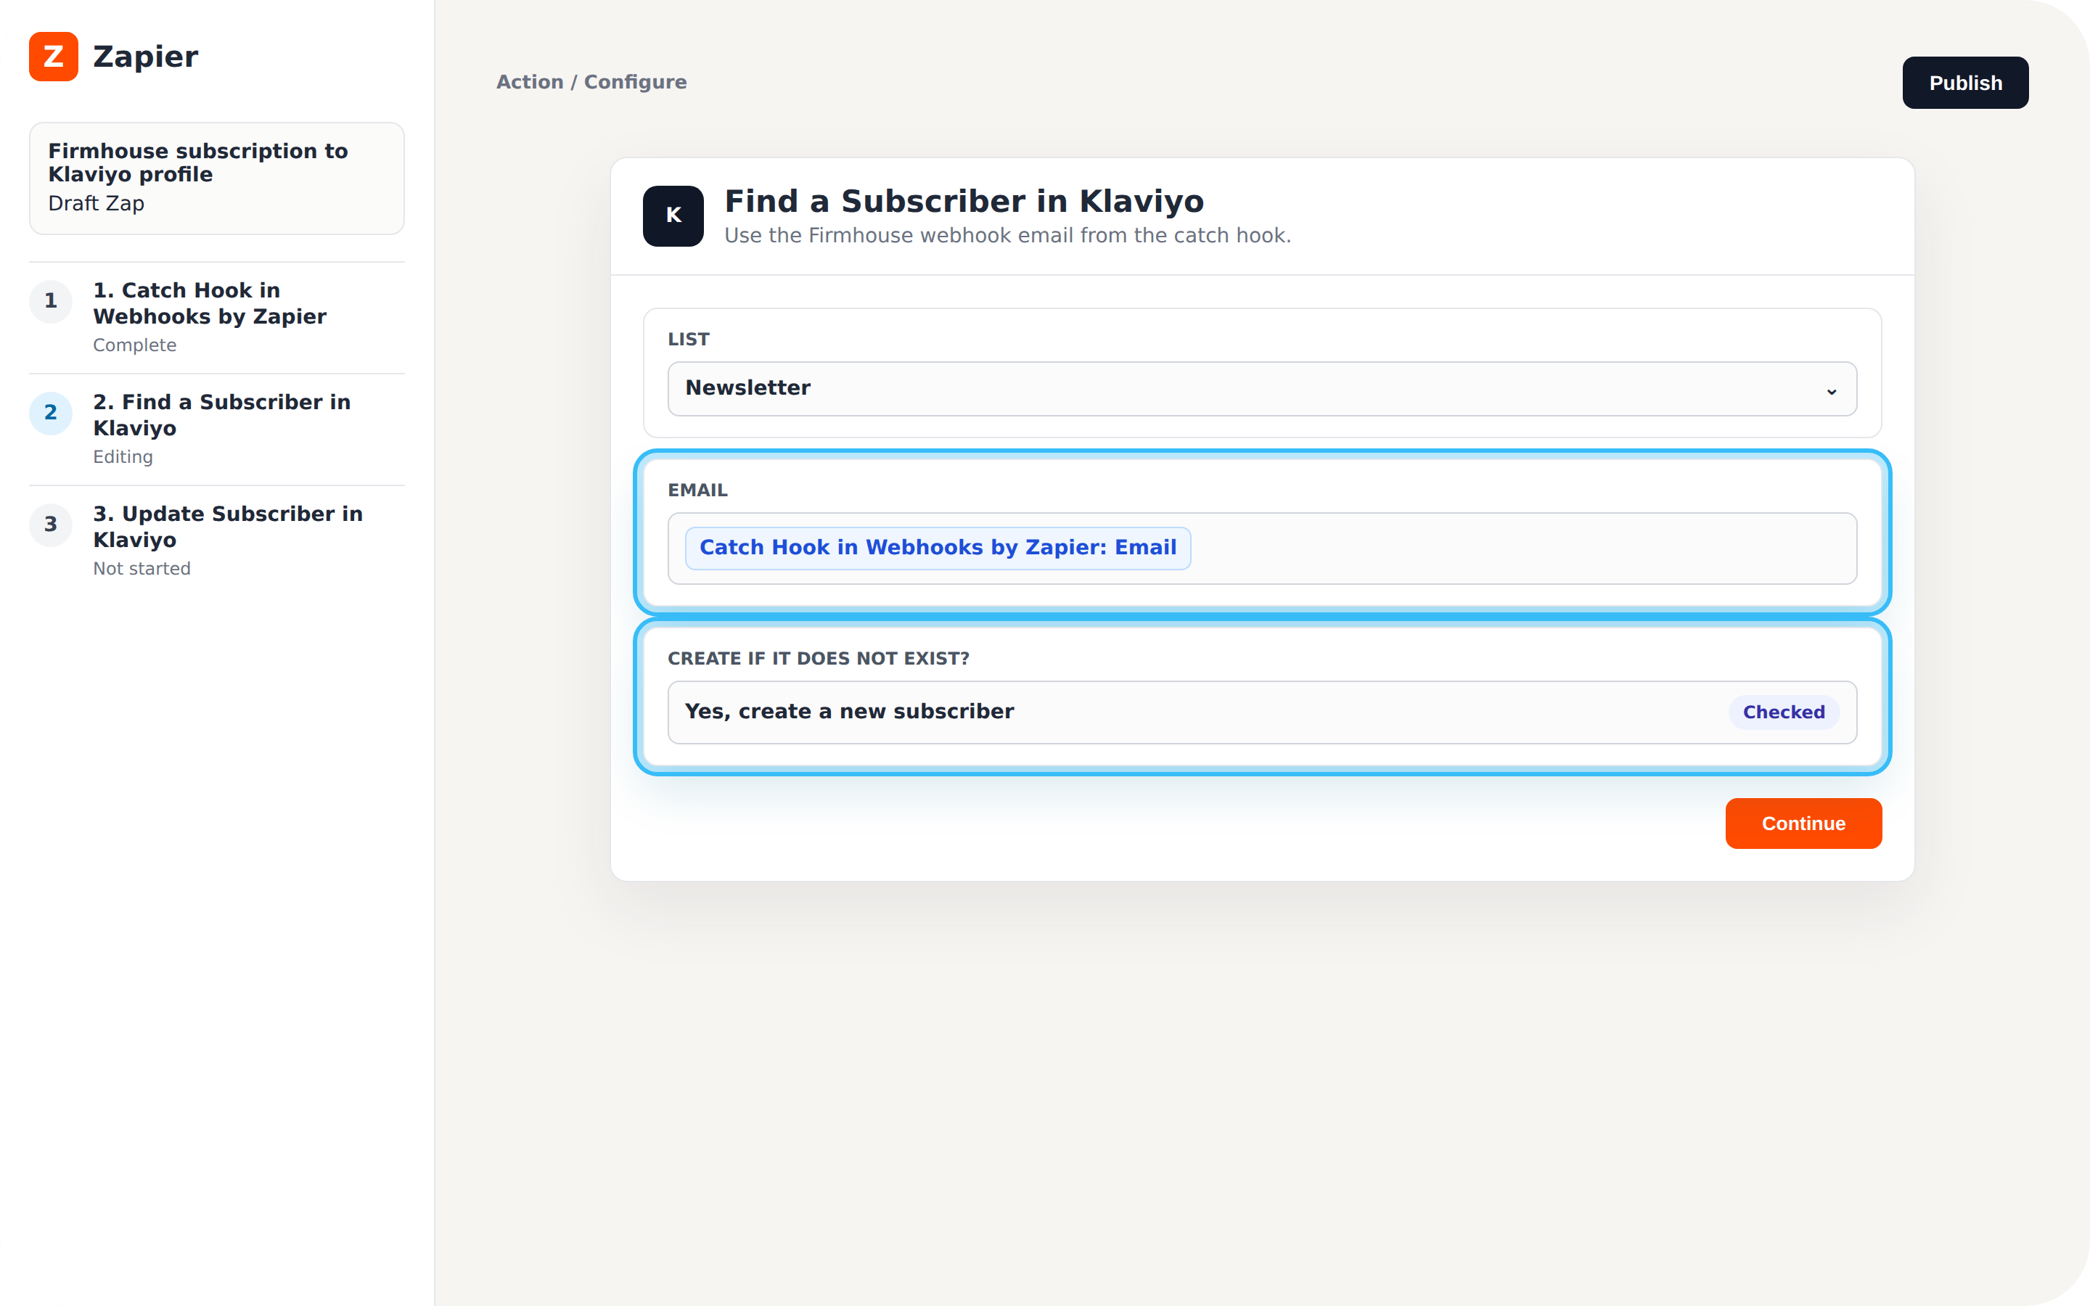Image resolution: width=2090 pixels, height=1306 pixels.
Task: Open step 3 Update Subscriber in Klaviyo
Action: 217,541
